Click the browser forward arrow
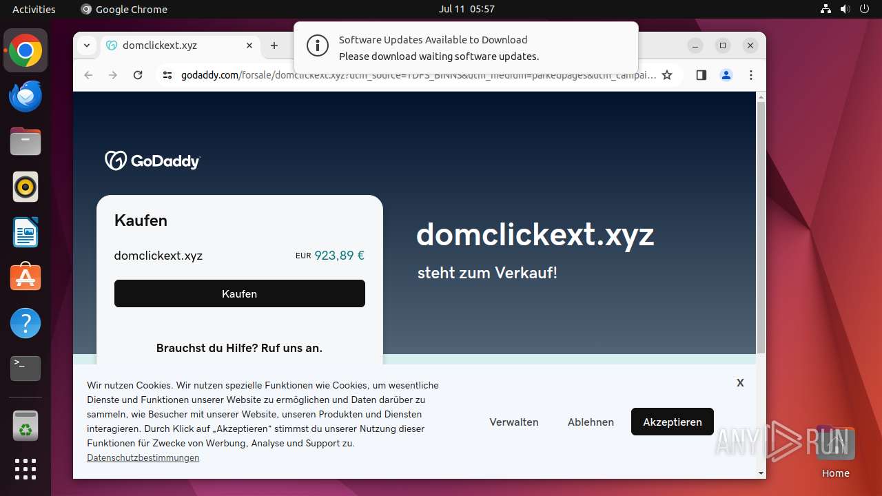Viewport: 882px width, 496px height. tap(113, 75)
